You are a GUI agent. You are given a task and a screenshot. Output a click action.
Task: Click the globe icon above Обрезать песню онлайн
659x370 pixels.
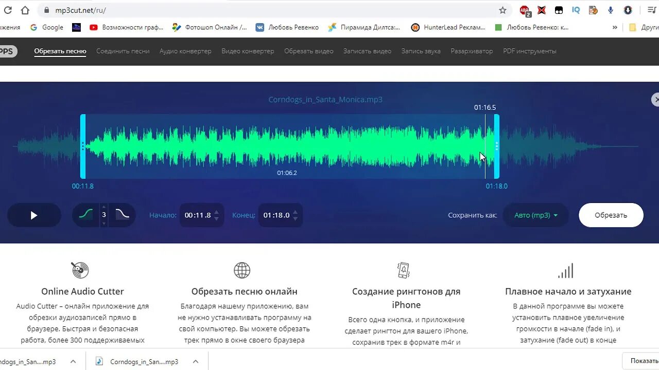[x=242, y=270]
